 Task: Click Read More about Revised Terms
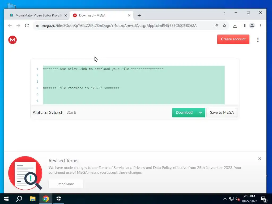(x=66, y=184)
